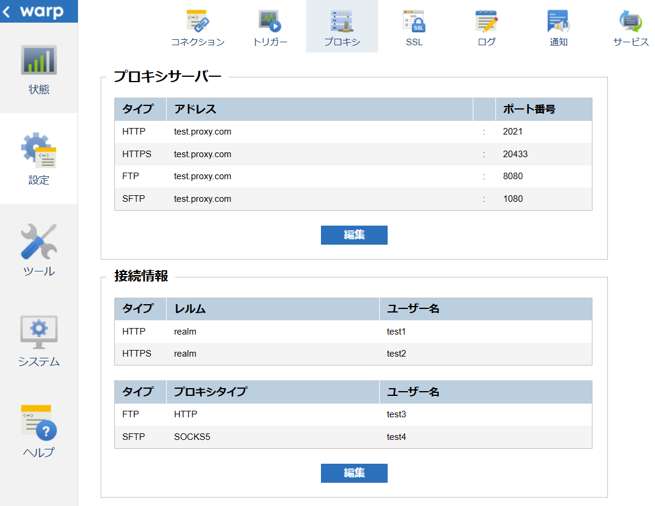Click the warp logo text
The height and width of the screenshot is (506, 655).
42,11
